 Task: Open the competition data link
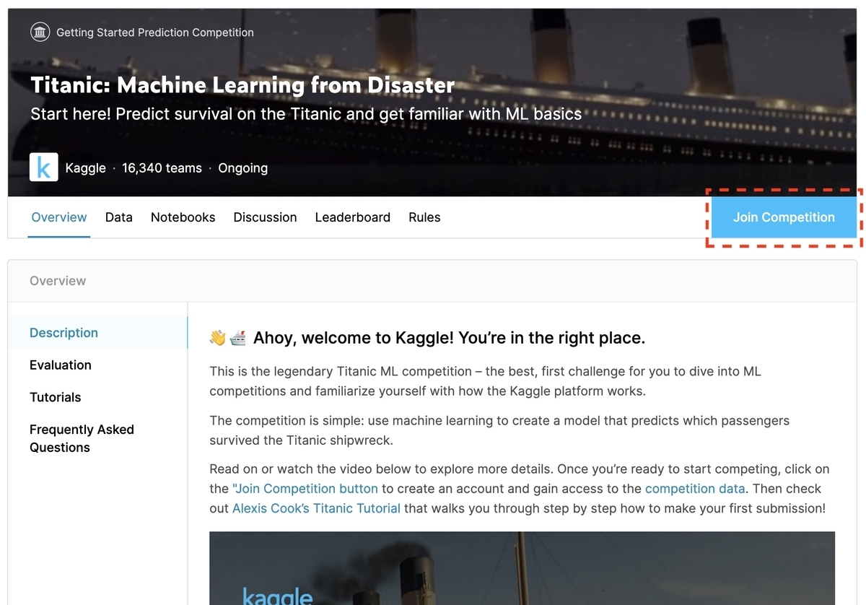click(x=695, y=489)
